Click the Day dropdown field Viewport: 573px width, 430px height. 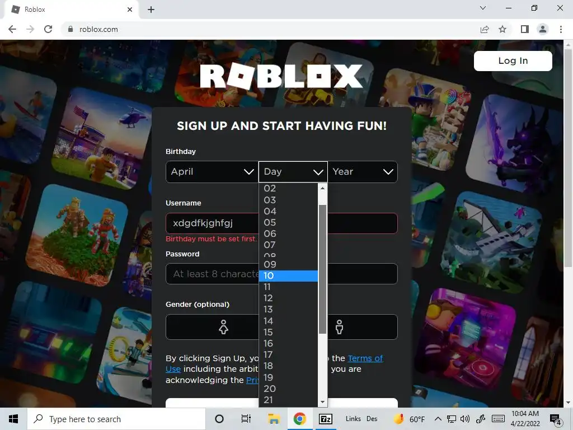click(x=293, y=172)
